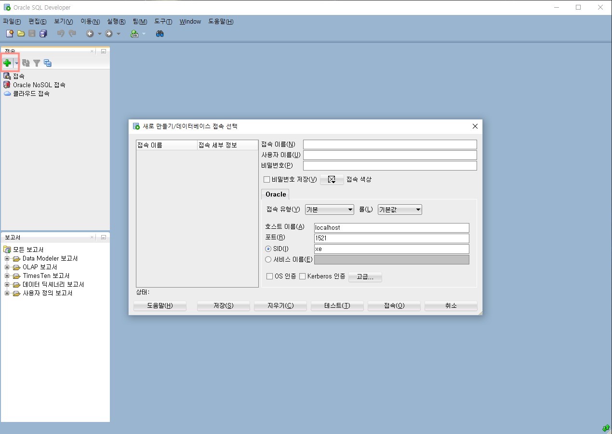Click the 모든 보고서 reports folder icon
The image size is (612, 434).
(7, 250)
